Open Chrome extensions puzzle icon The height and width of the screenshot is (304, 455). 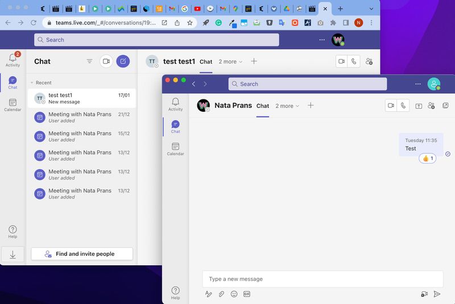coord(333,23)
